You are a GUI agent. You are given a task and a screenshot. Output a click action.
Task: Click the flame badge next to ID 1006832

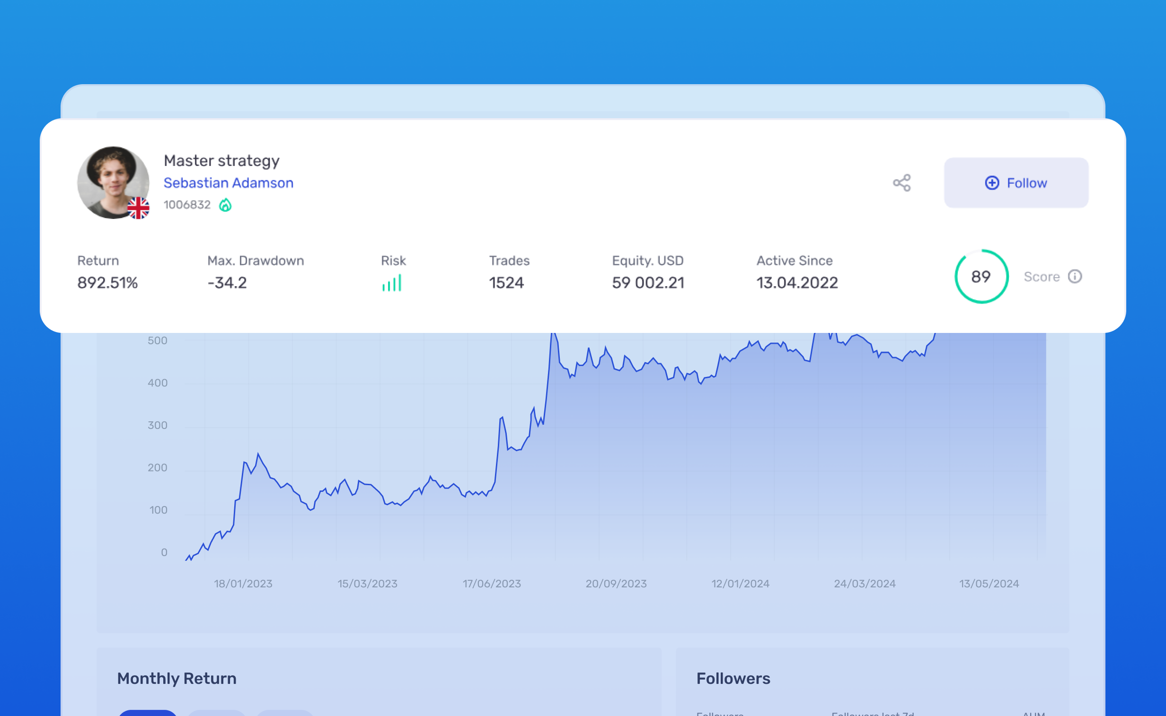(225, 205)
